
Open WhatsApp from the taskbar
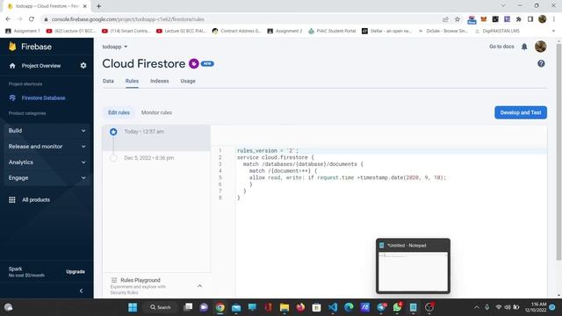[397, 307]
